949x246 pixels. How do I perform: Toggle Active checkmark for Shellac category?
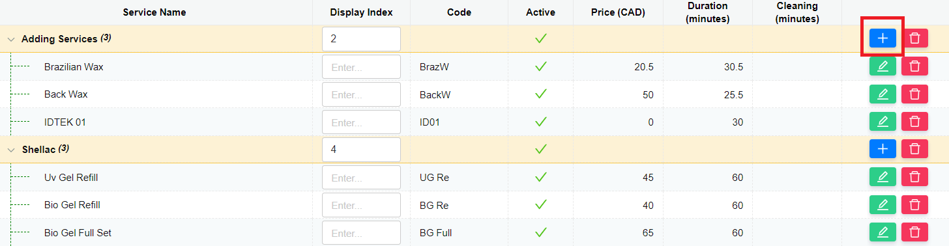(540, 149)
